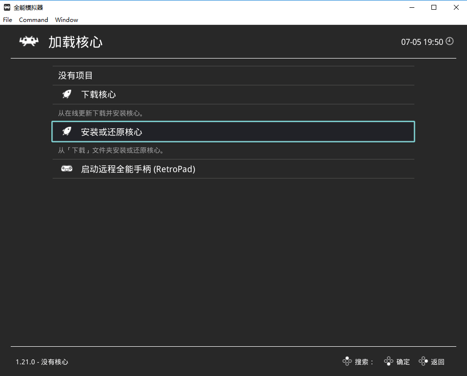
Task: Click the 加载核心 page title
Action: 76,42
